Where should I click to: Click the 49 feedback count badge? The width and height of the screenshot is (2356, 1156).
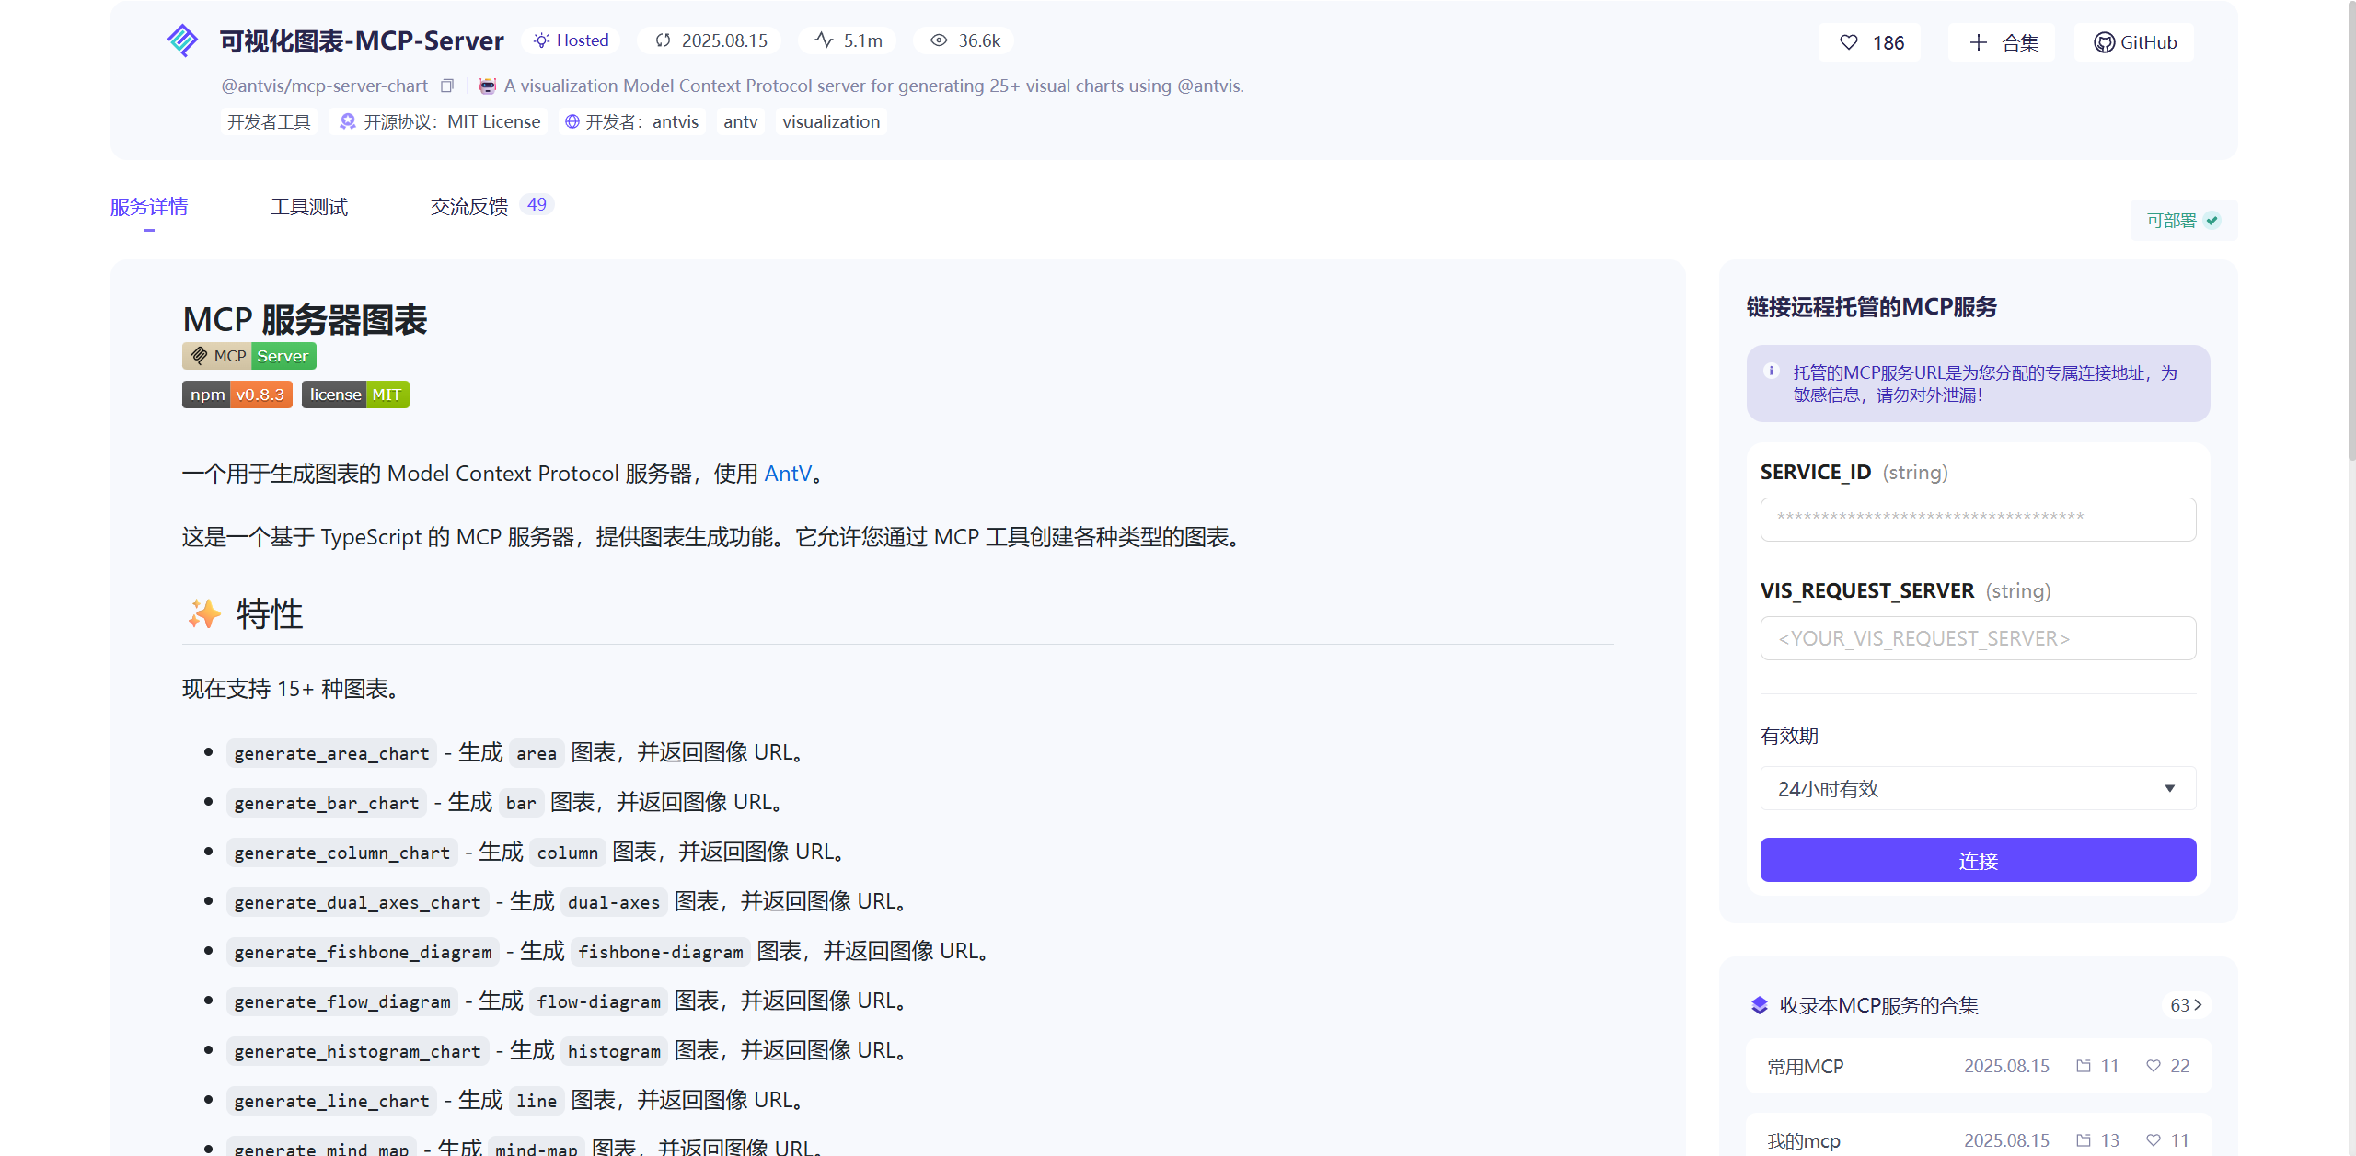click(537, 204)
